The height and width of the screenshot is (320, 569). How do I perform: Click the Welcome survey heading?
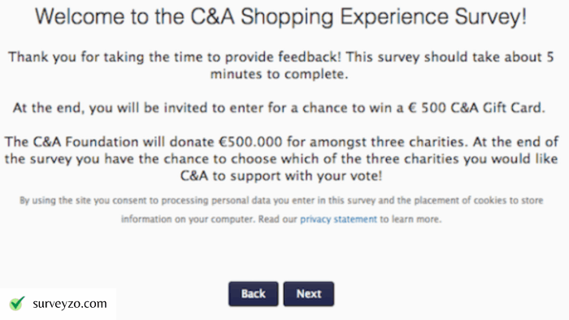(x=281, y=17)
